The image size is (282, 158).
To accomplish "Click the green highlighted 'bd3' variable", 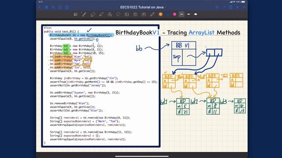I will point(66,53).
